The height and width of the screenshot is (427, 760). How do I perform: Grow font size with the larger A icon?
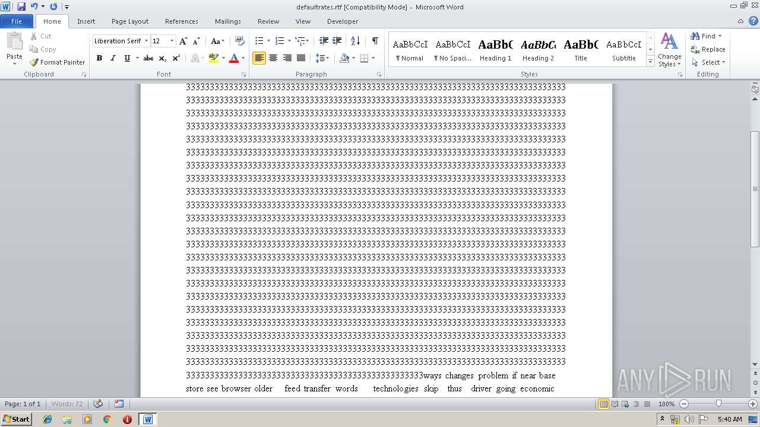[x=183, y=41]
